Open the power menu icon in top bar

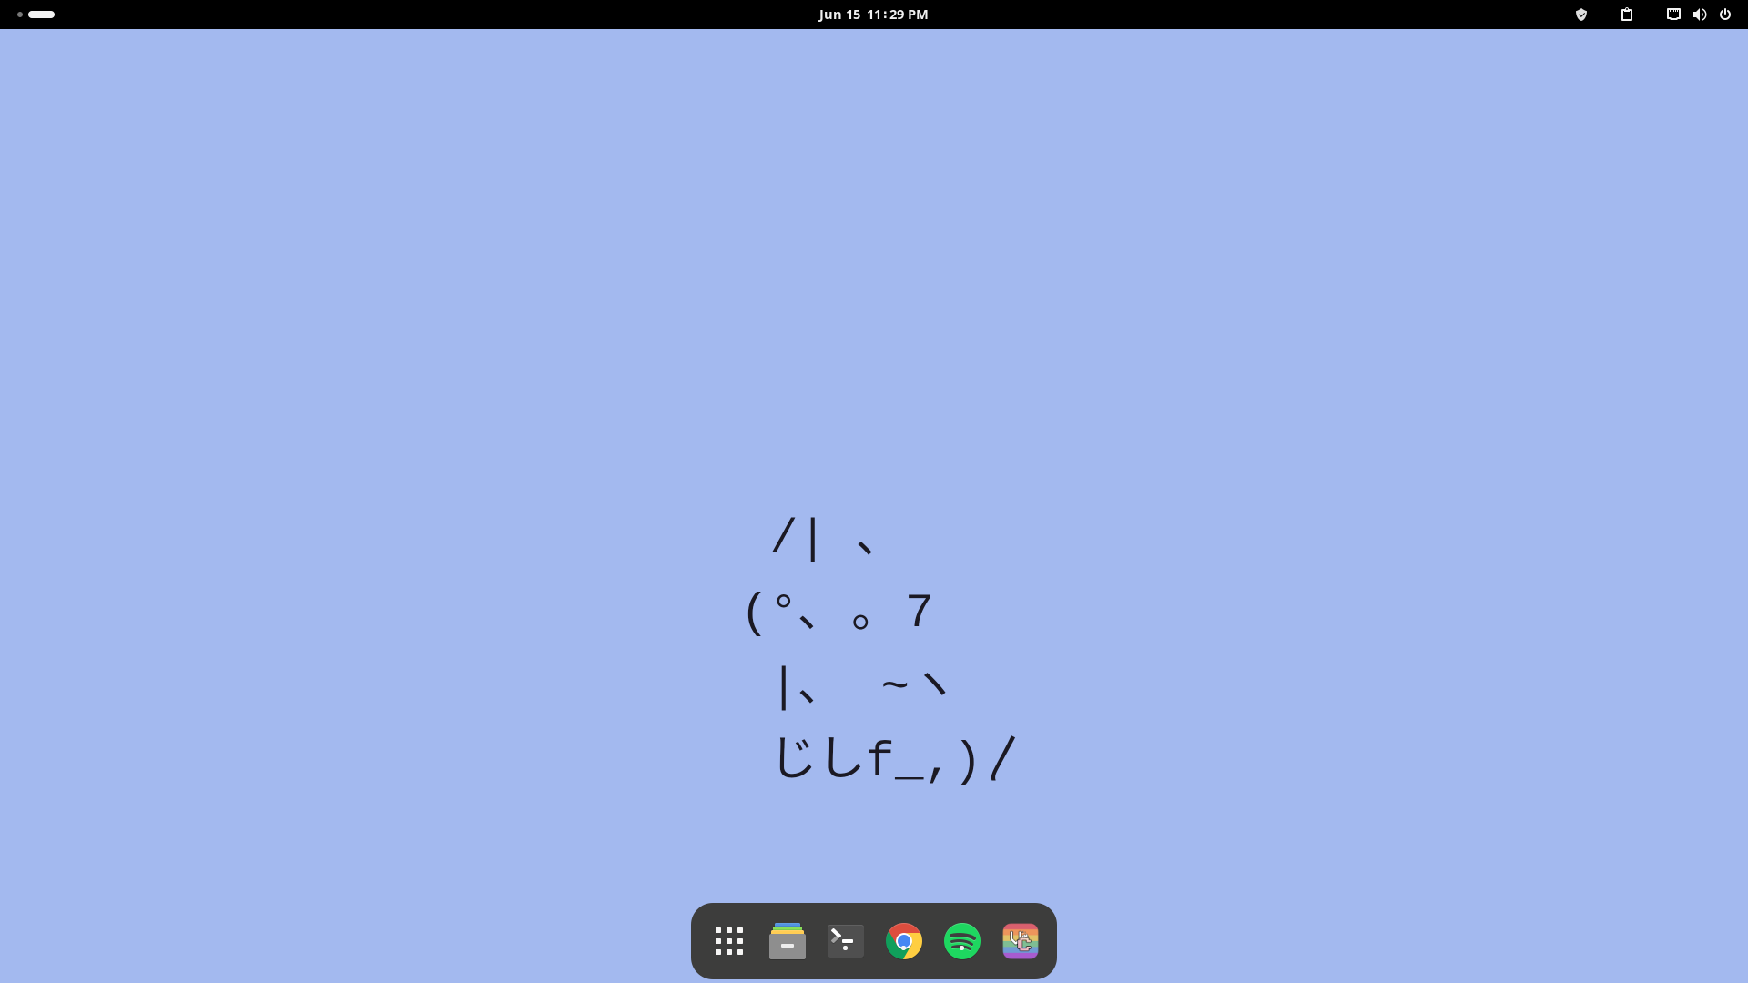tap(1725, 15)
